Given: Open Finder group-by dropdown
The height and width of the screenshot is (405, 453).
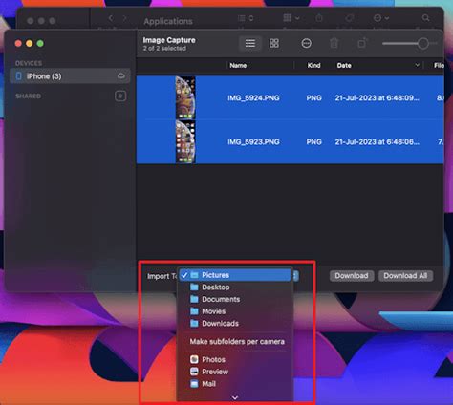Looking at the screenshot, I should 291,18.
